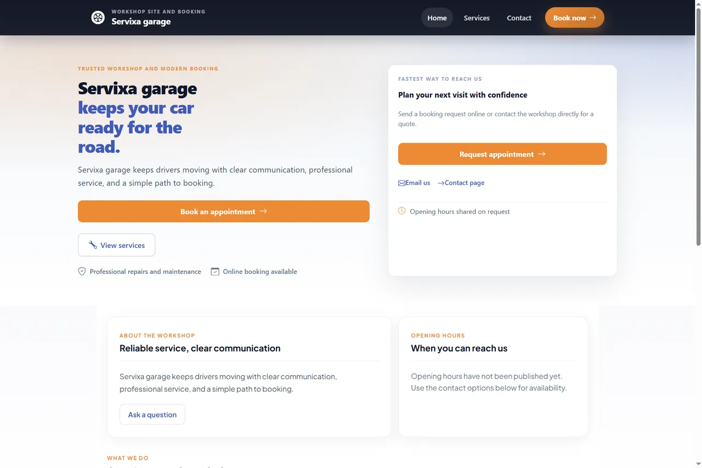This screenshot has width=702, height=468.
Task: Go to the Services nav item
Action: 477,18
